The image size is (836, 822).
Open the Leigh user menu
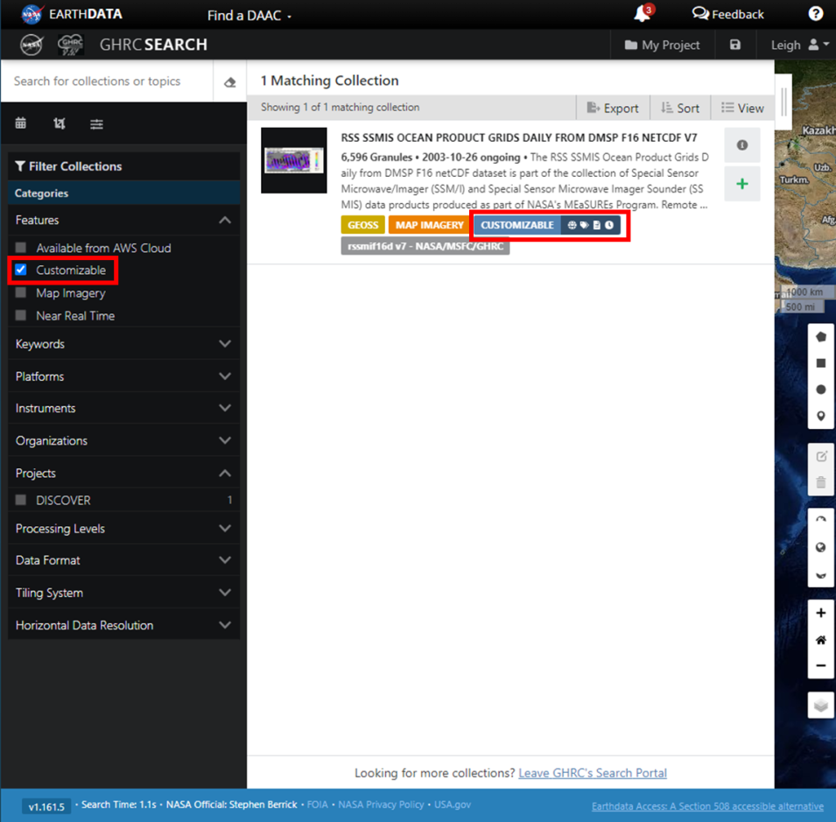click(800, 45)
